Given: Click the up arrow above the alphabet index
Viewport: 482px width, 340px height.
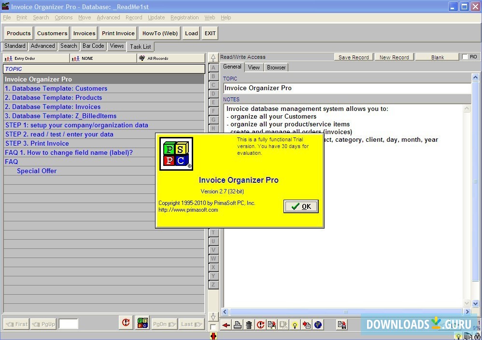Looking at the screenshot, I should point(213,57).
